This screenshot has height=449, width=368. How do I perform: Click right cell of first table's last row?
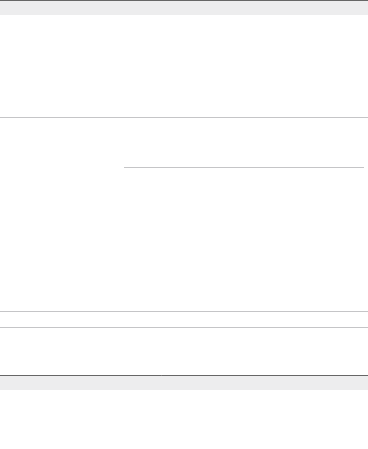244,351
